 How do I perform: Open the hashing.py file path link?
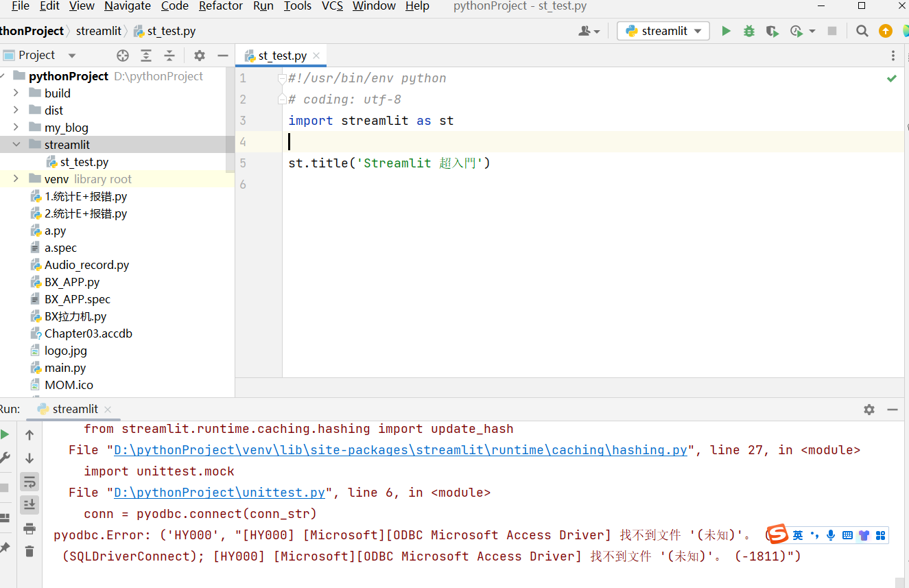pyautogui.click(x=401, y=450)
